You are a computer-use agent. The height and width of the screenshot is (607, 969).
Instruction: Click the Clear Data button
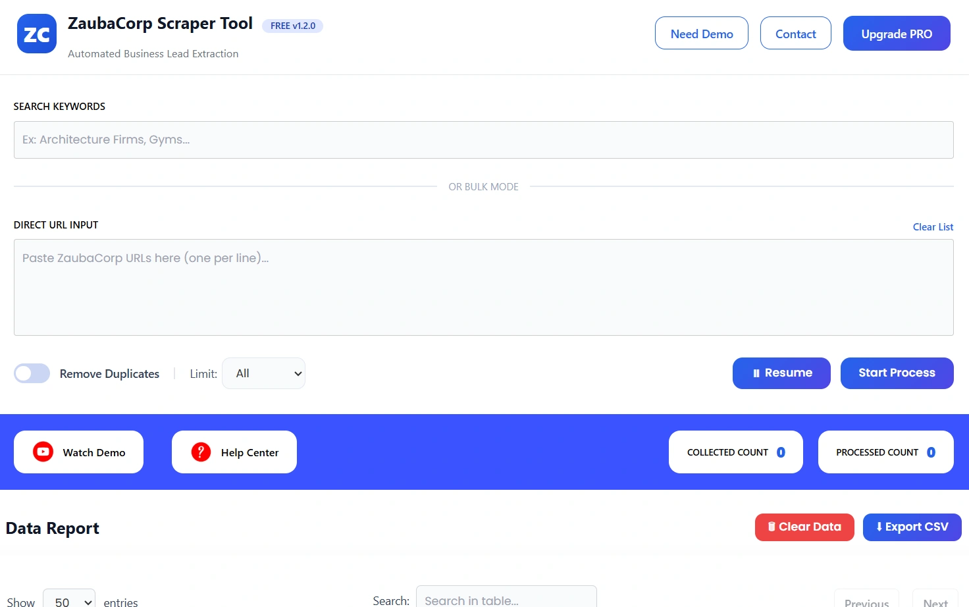pos(804,527)
